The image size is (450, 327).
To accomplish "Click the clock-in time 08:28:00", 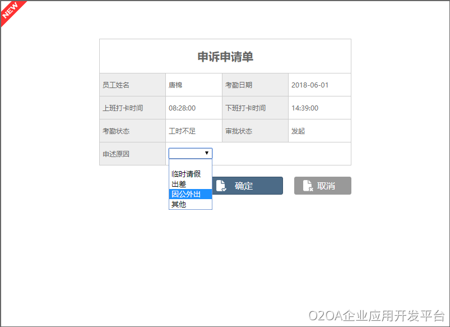I will 182,108.
